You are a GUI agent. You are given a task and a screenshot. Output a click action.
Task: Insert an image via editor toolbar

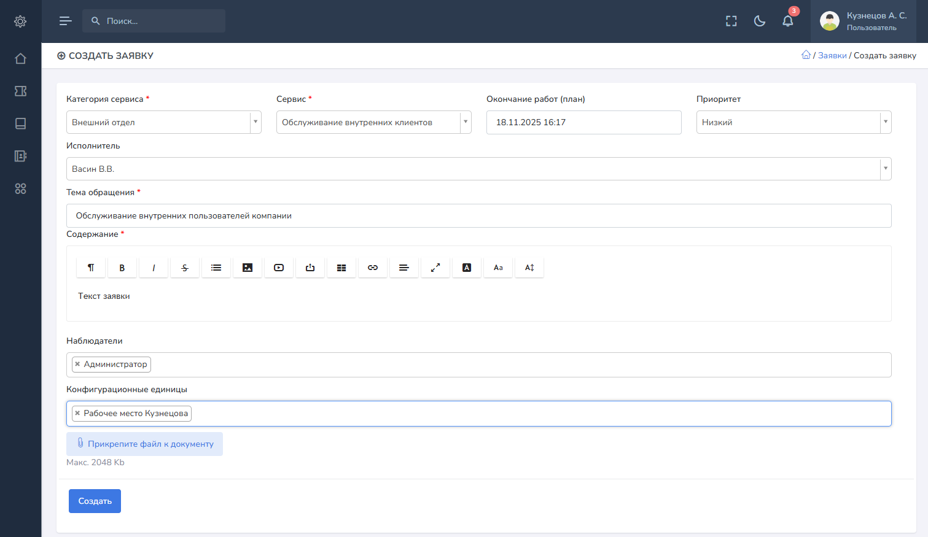[248, 268]
